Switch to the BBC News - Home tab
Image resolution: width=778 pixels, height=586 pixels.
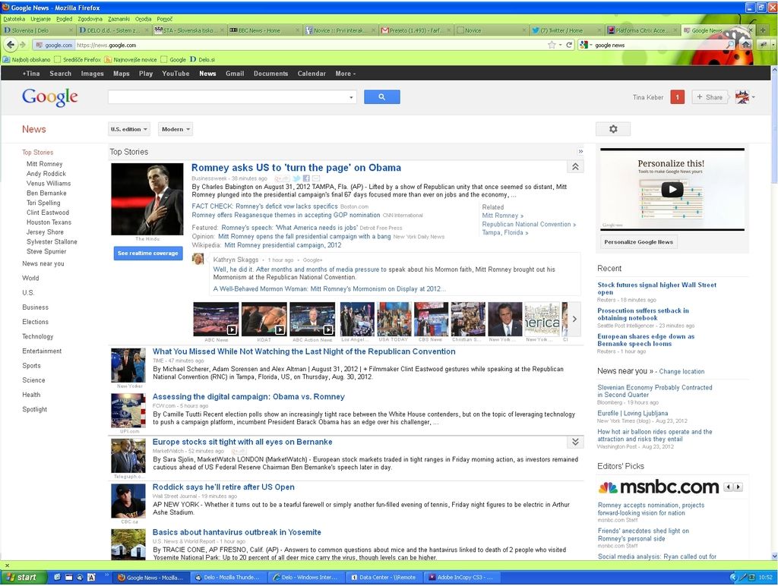click(264, 30)
